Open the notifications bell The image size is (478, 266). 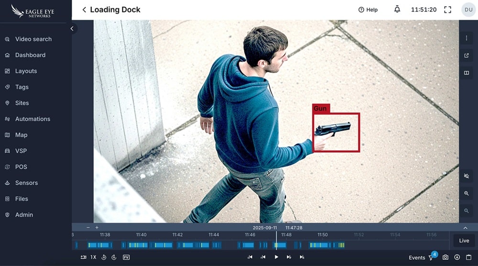[397, 10]
